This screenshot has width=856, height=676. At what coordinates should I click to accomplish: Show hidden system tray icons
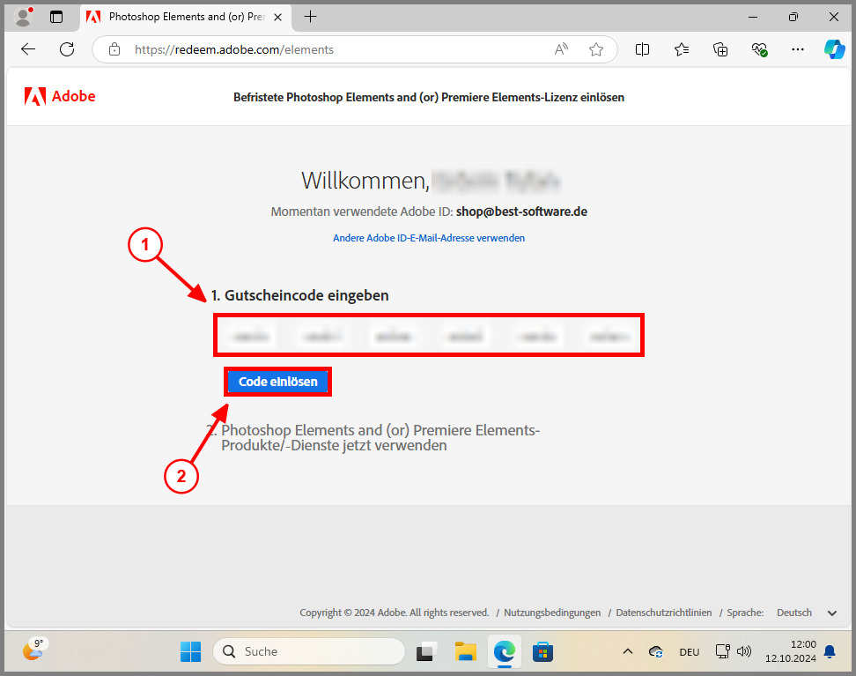(x=627, y=651)
